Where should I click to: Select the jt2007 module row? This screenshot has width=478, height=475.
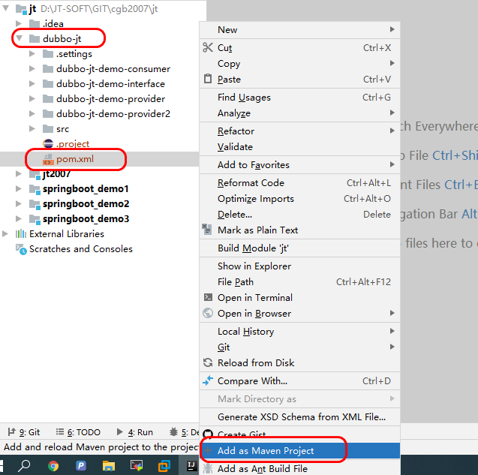coord(99,174)
